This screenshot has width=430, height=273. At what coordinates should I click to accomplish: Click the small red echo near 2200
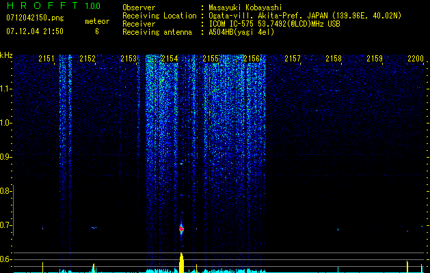tap(407, 231)
